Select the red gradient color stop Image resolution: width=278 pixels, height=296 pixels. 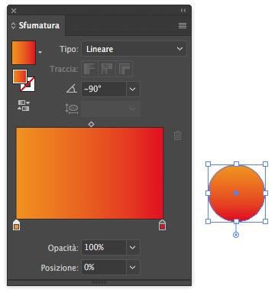click(x=162, y=225)
